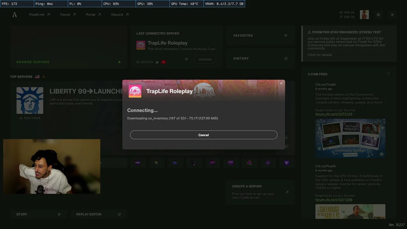Open the History panel
Screen dimensions: 407x229
260,59
